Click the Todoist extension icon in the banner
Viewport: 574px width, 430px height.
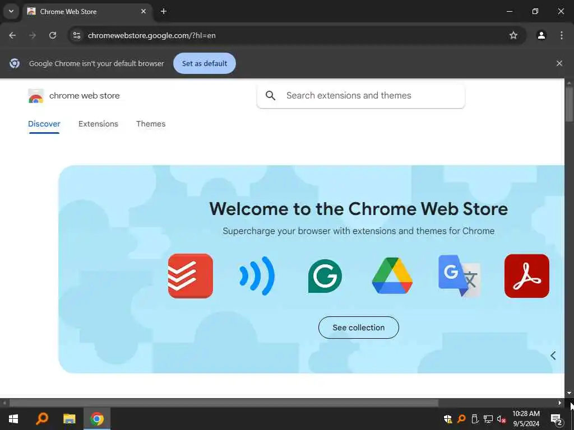pyautogui.click(x=191, y=275)
